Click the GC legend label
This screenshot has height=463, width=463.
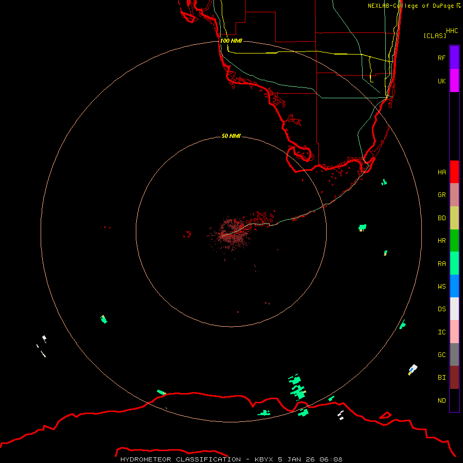click(x=442, y=354)
